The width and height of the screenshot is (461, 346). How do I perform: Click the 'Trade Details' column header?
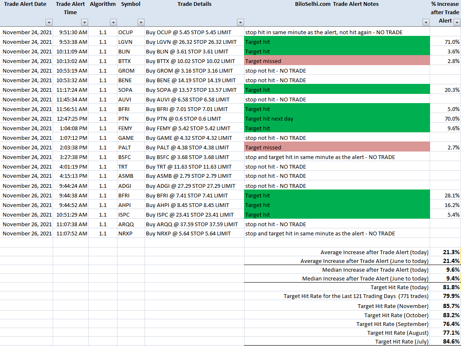(194, 4)
